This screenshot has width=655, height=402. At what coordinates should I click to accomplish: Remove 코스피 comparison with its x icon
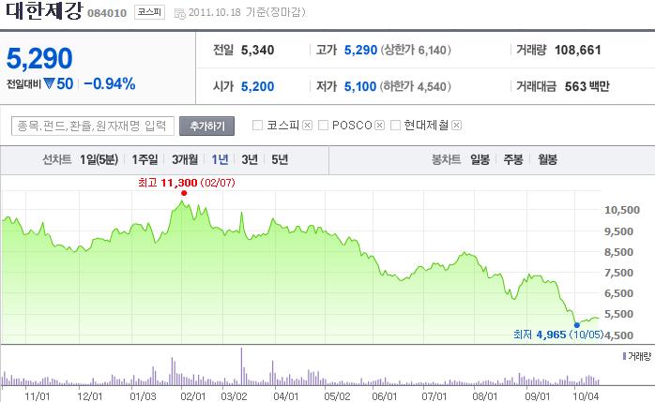point(307,126)
